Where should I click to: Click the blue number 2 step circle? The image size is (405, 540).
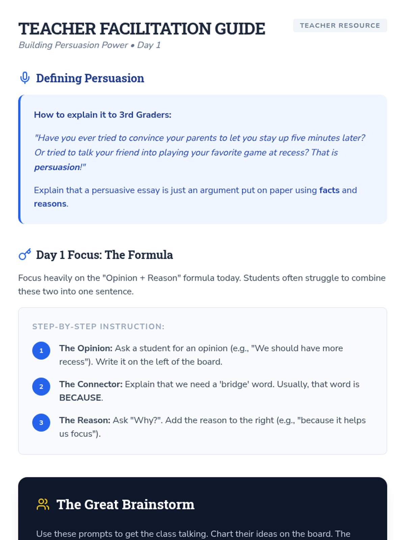[x=41, y=386]
